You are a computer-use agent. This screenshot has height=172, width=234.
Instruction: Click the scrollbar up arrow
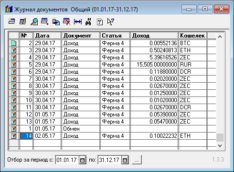220,37
